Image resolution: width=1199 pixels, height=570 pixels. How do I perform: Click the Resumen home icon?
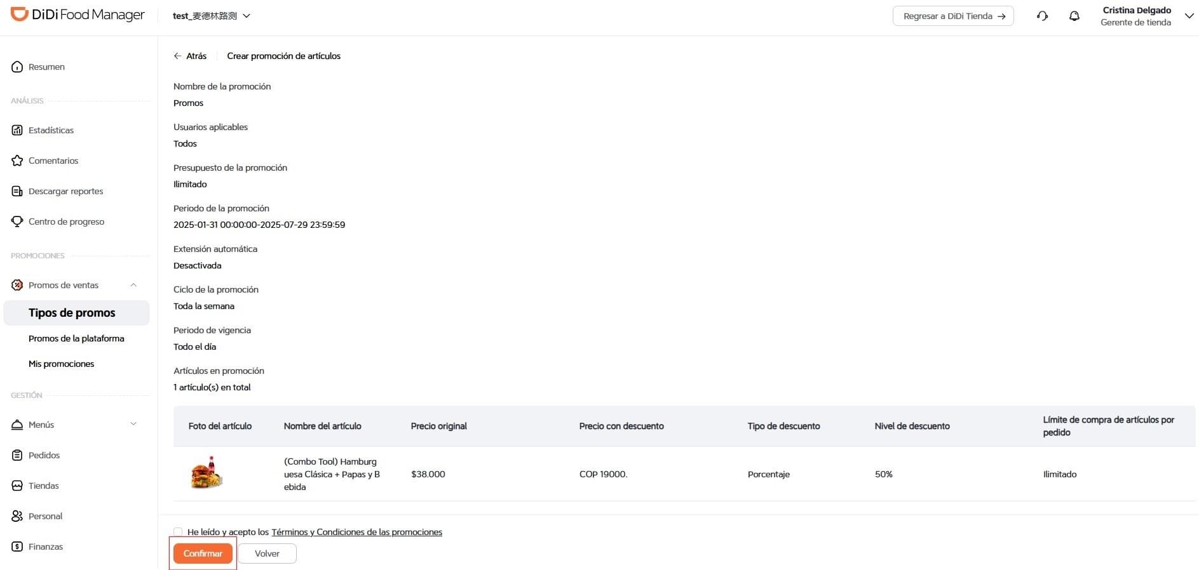(x=17, y=67)
